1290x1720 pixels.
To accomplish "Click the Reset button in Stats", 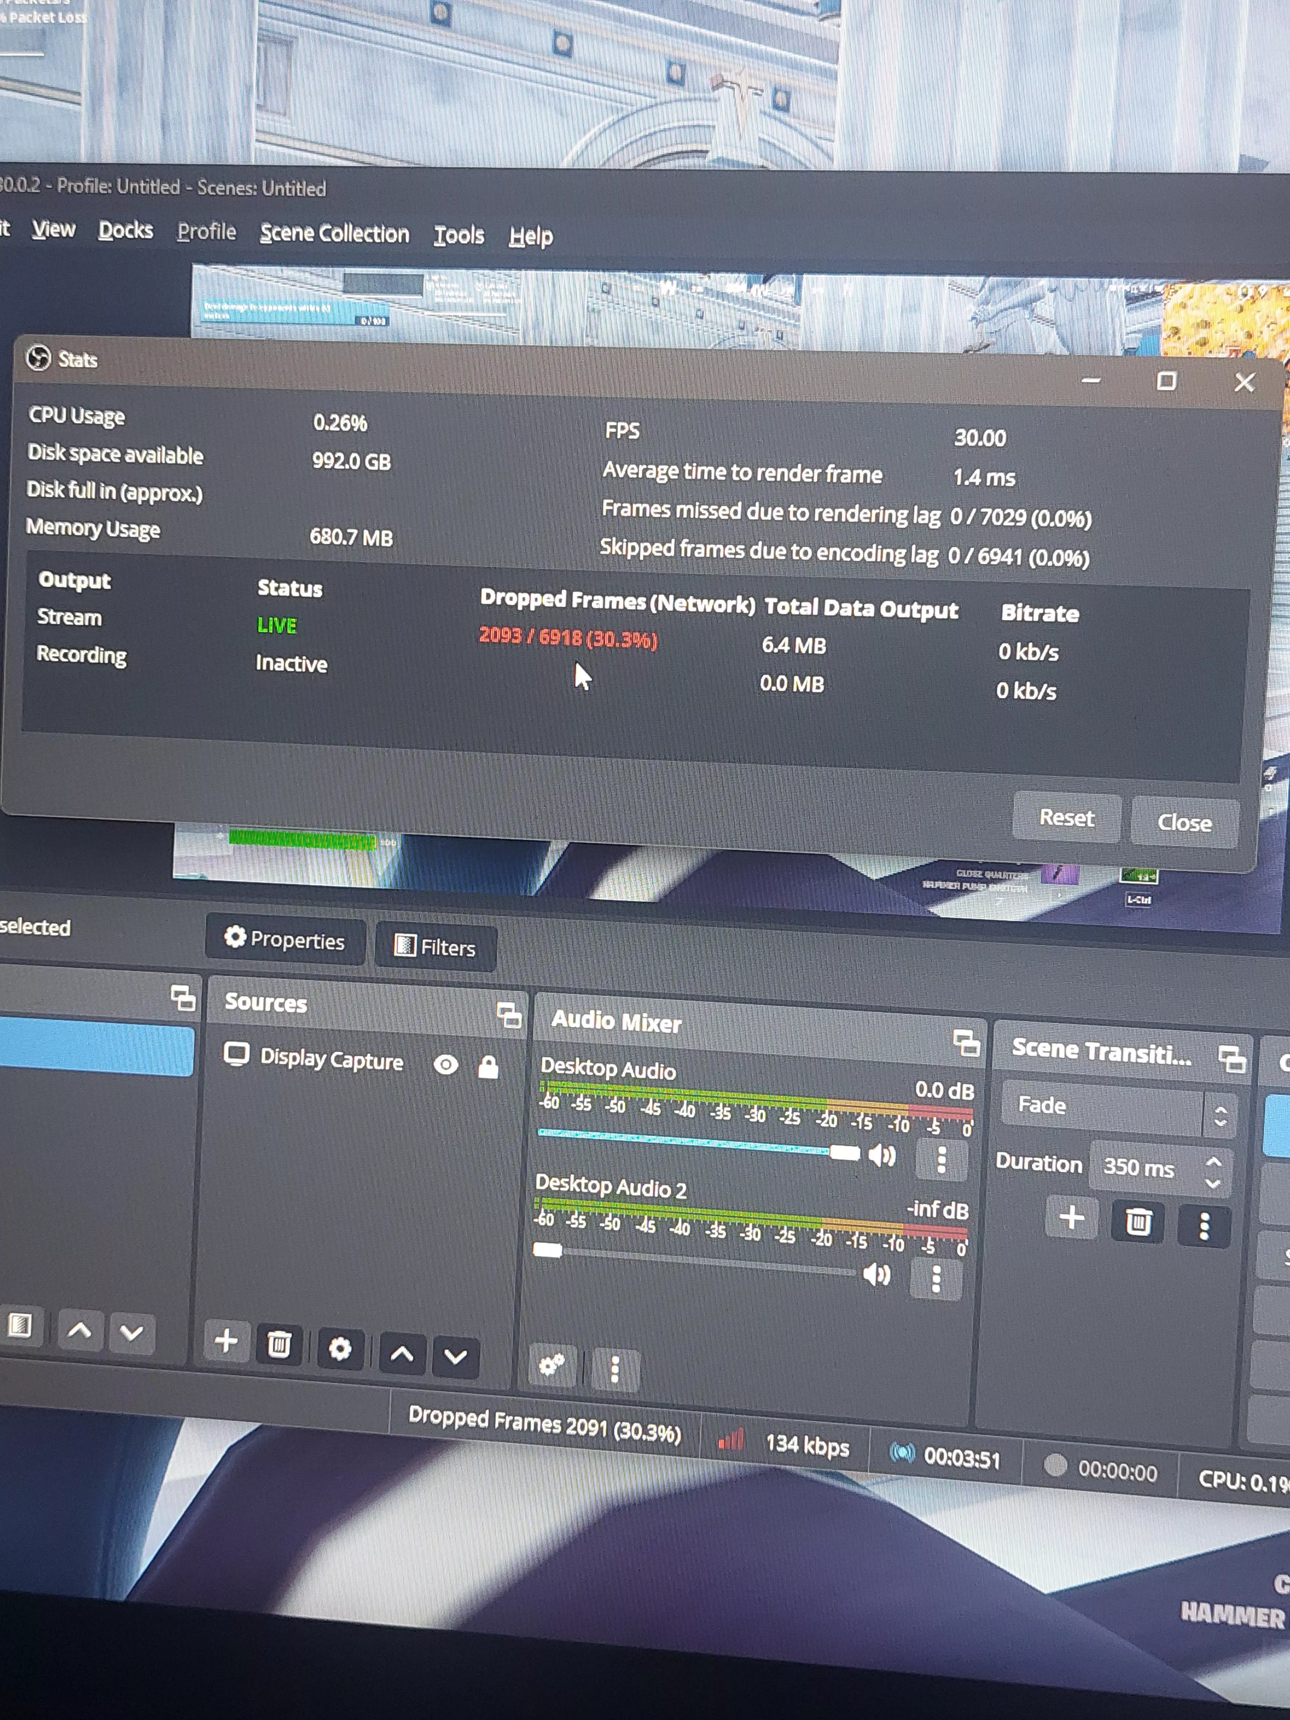I will (x=1066, y=818).
